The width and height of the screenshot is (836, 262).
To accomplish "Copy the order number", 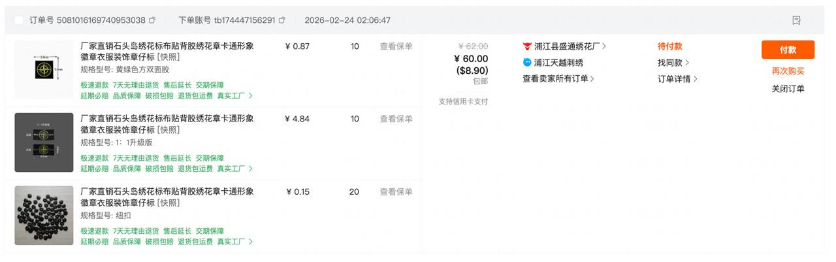I will 152,20.
